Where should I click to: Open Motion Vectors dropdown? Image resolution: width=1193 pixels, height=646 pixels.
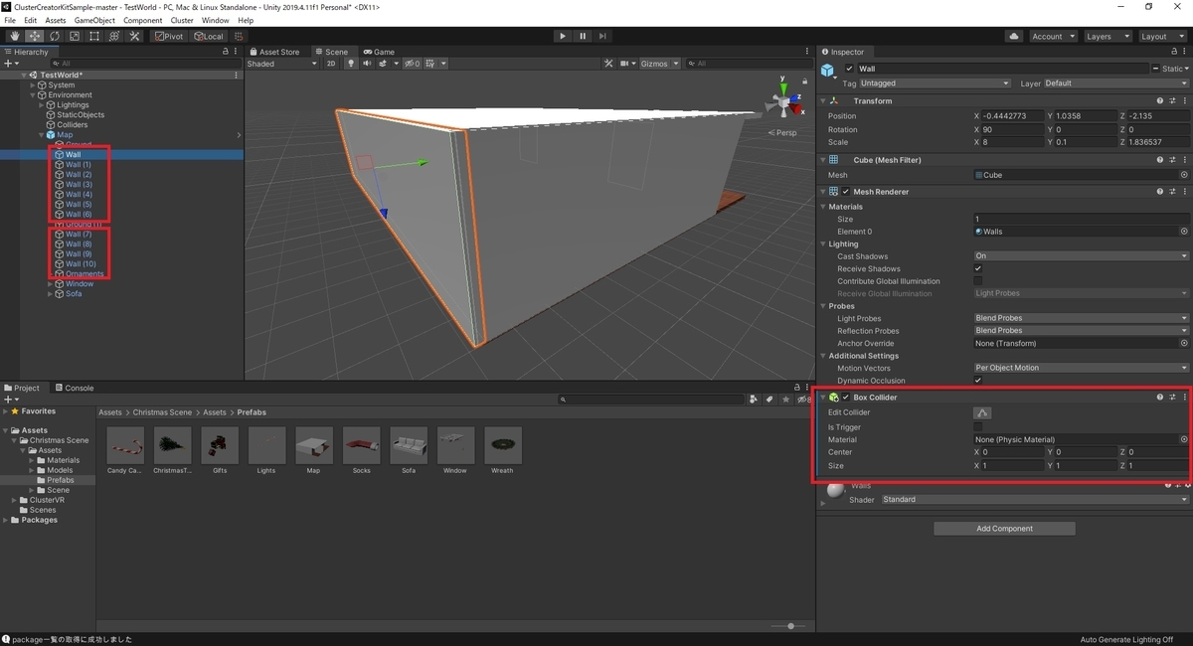coord(1081,368)
